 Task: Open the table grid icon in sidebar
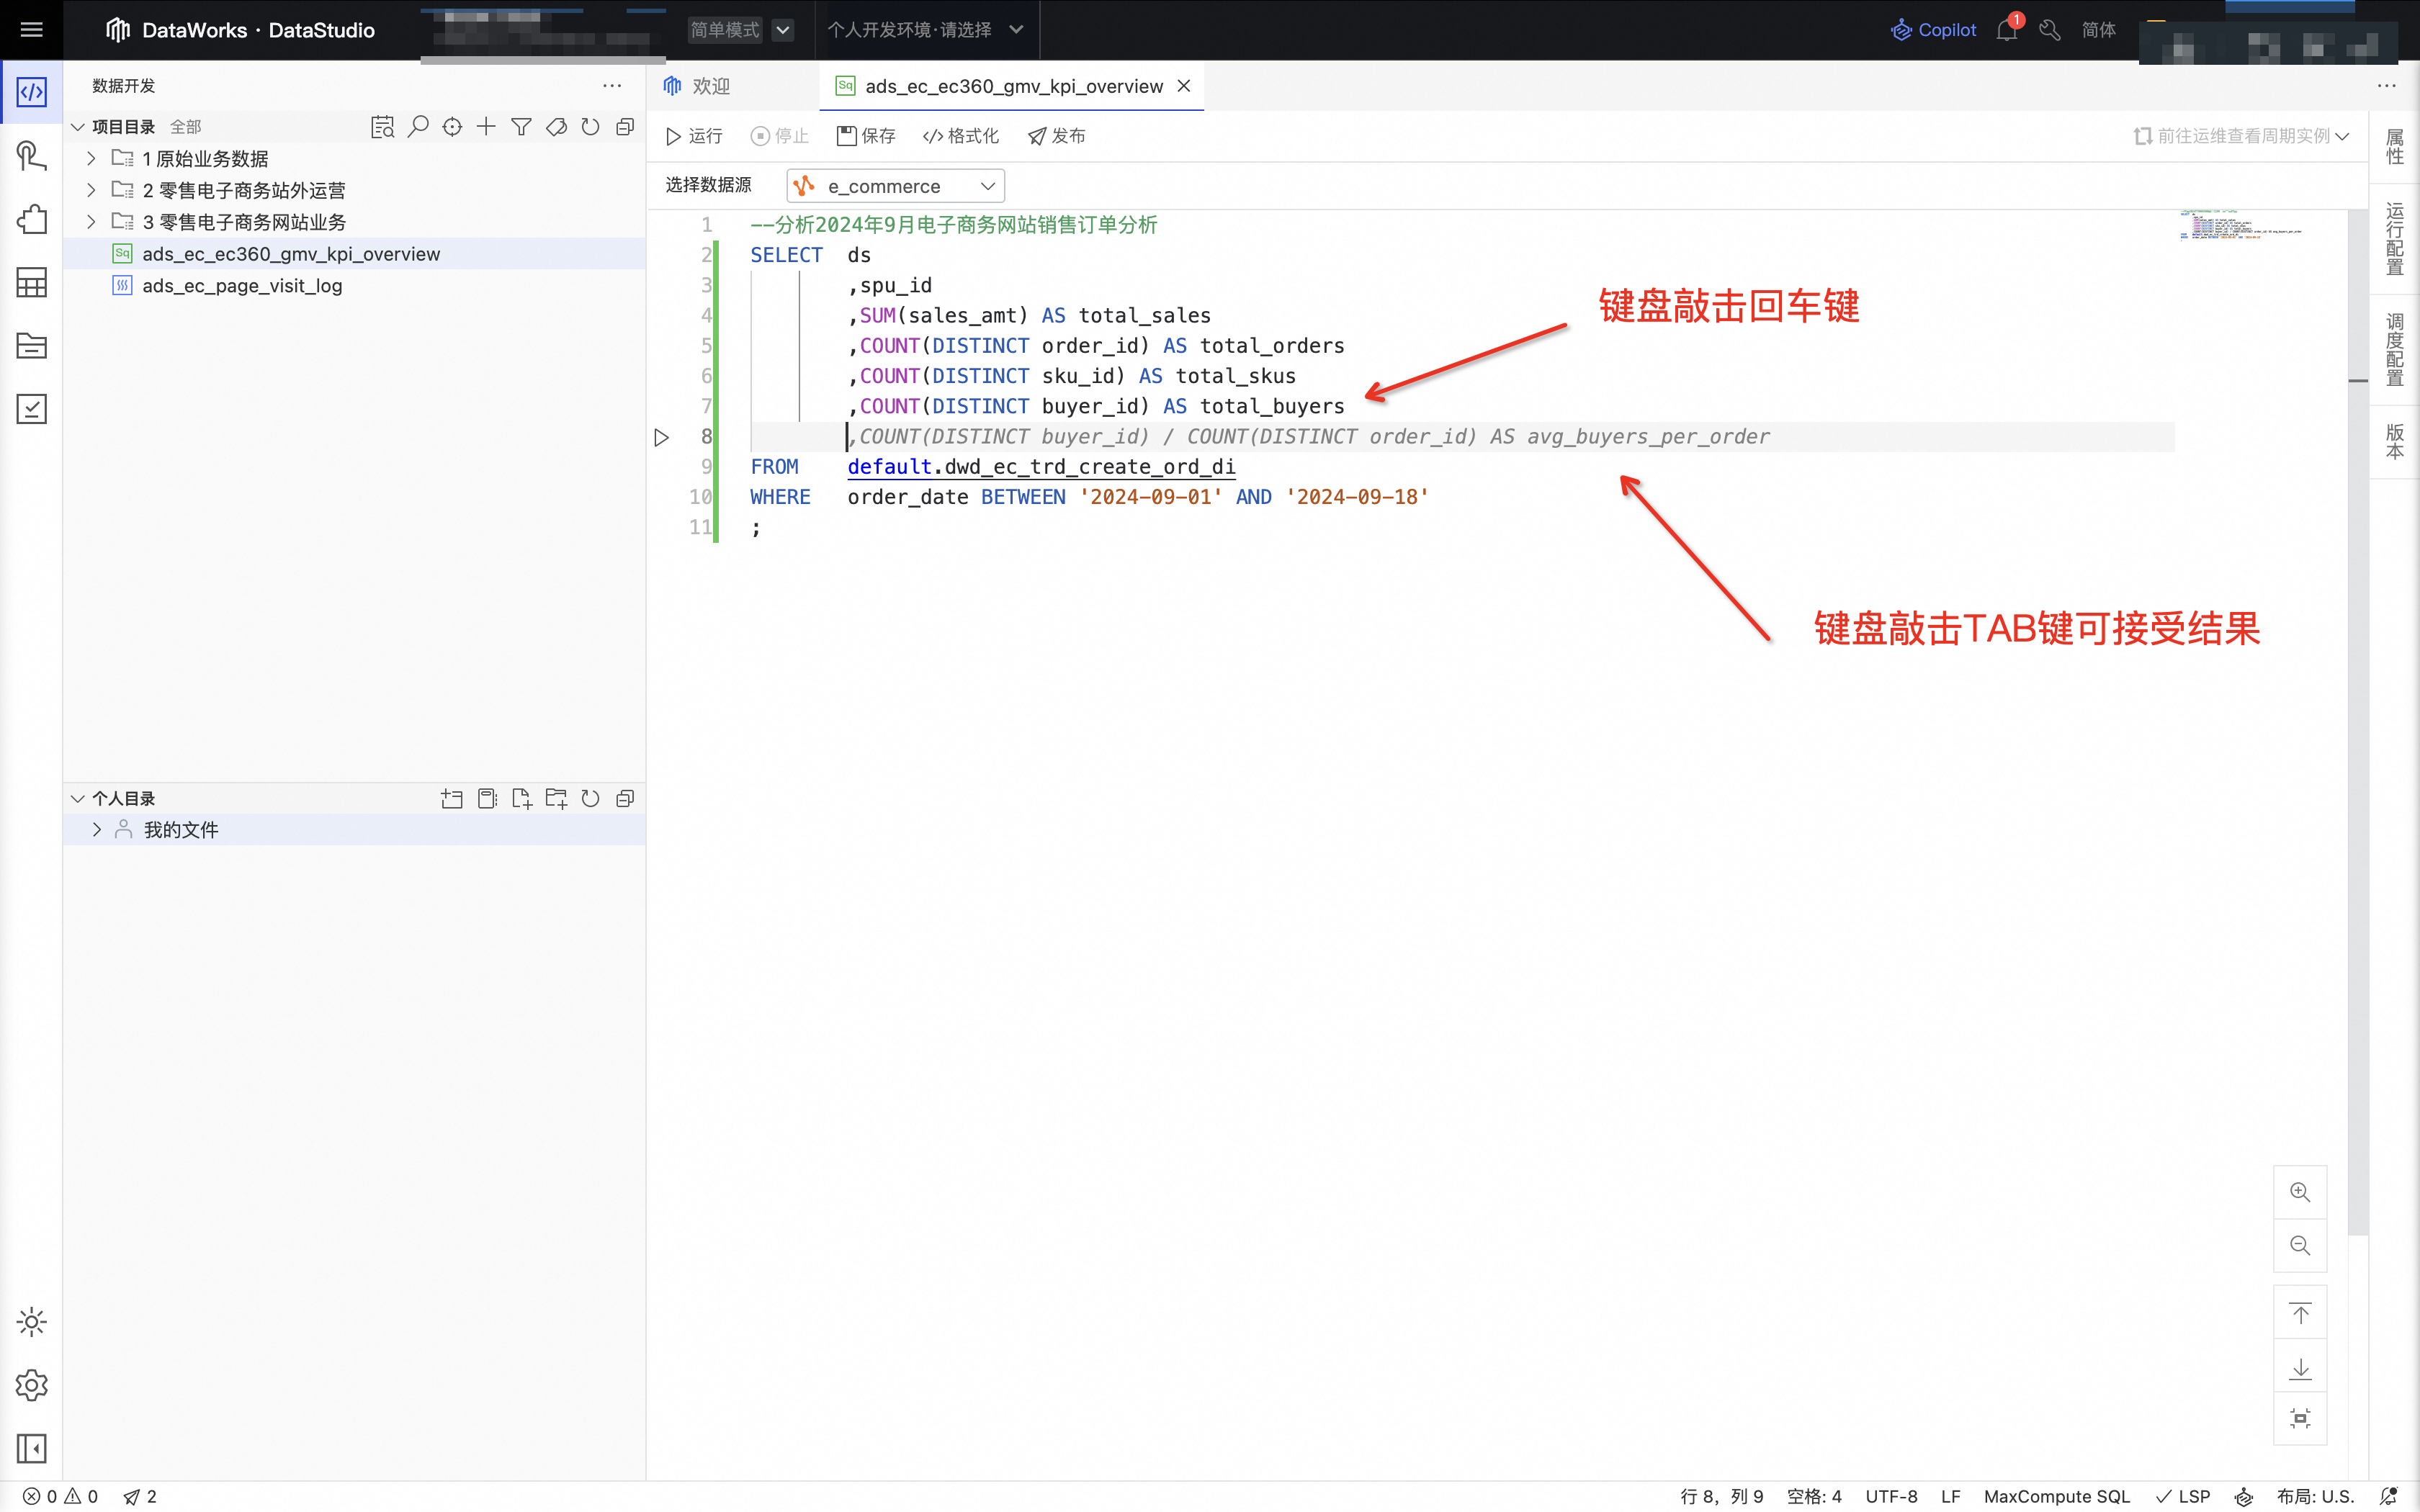point(31,283)
